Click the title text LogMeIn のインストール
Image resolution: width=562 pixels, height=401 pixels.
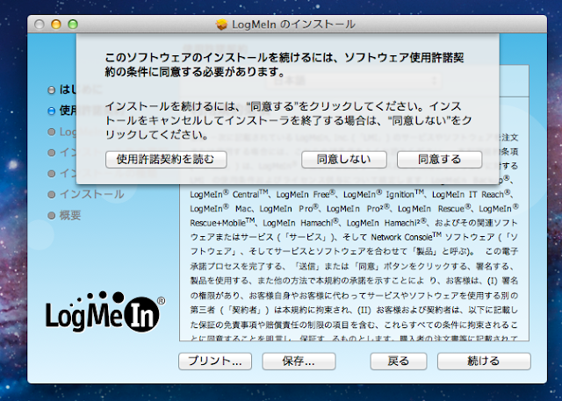coord(293,25)
